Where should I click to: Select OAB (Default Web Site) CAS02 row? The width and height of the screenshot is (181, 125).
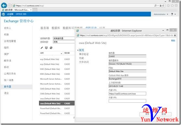57,94
